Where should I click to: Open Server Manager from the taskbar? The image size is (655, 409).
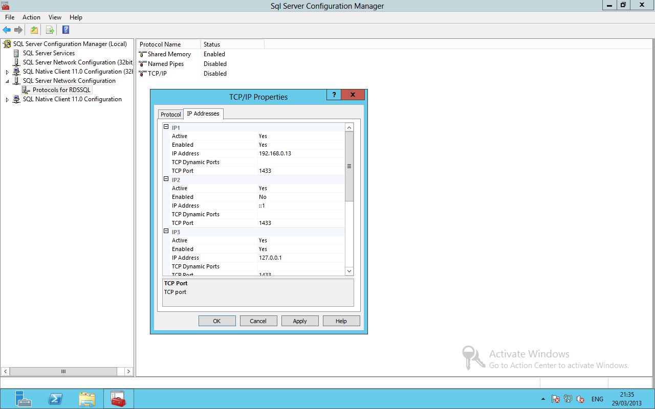(x=23, y=399)
